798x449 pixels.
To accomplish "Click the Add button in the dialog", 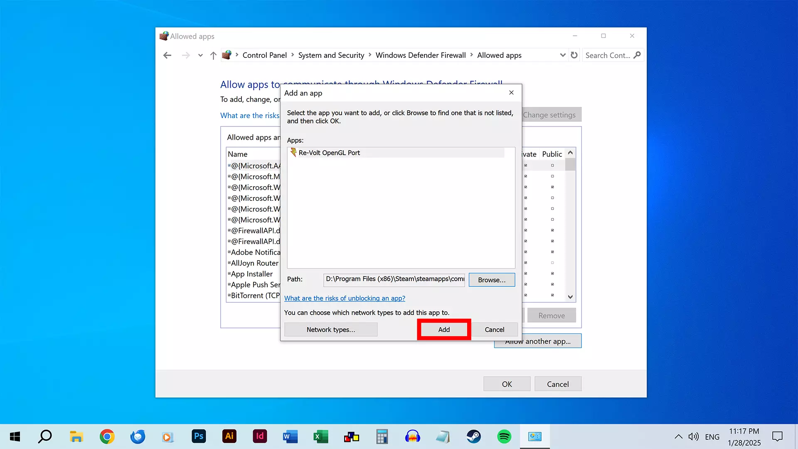I will 443,329.
